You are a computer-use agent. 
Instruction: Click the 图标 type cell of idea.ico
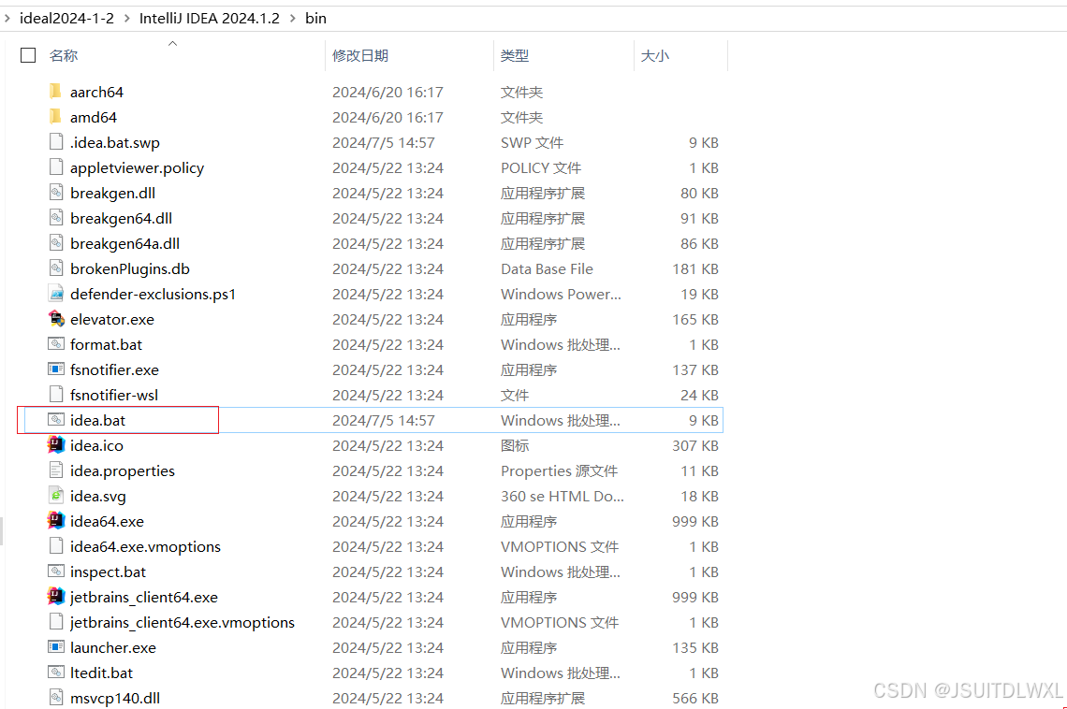(515, 445)
